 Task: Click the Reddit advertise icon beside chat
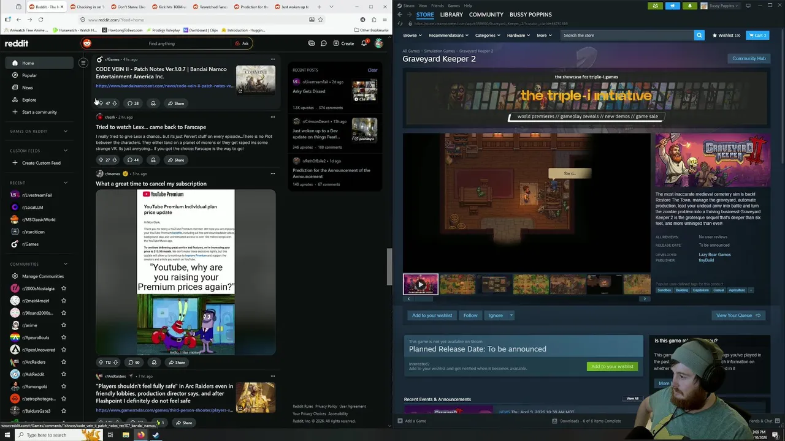click(x=312, y=43)
